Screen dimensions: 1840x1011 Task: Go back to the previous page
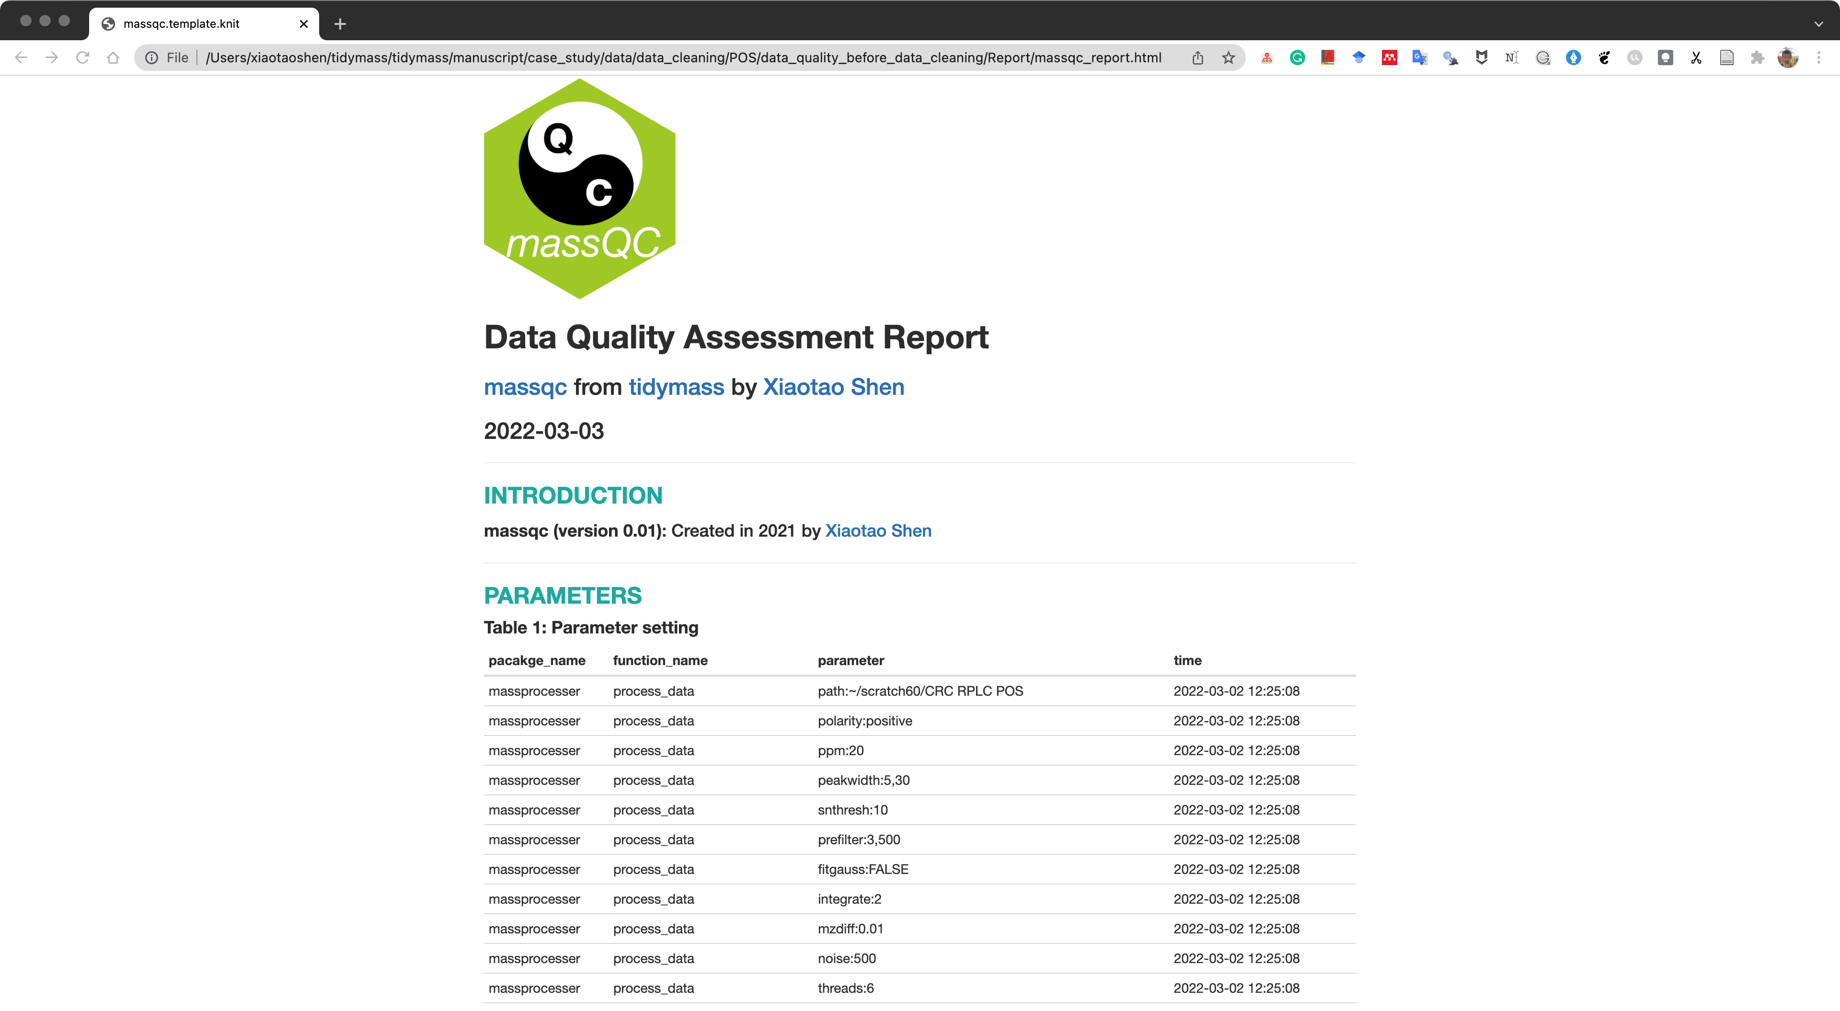[21, 58]
